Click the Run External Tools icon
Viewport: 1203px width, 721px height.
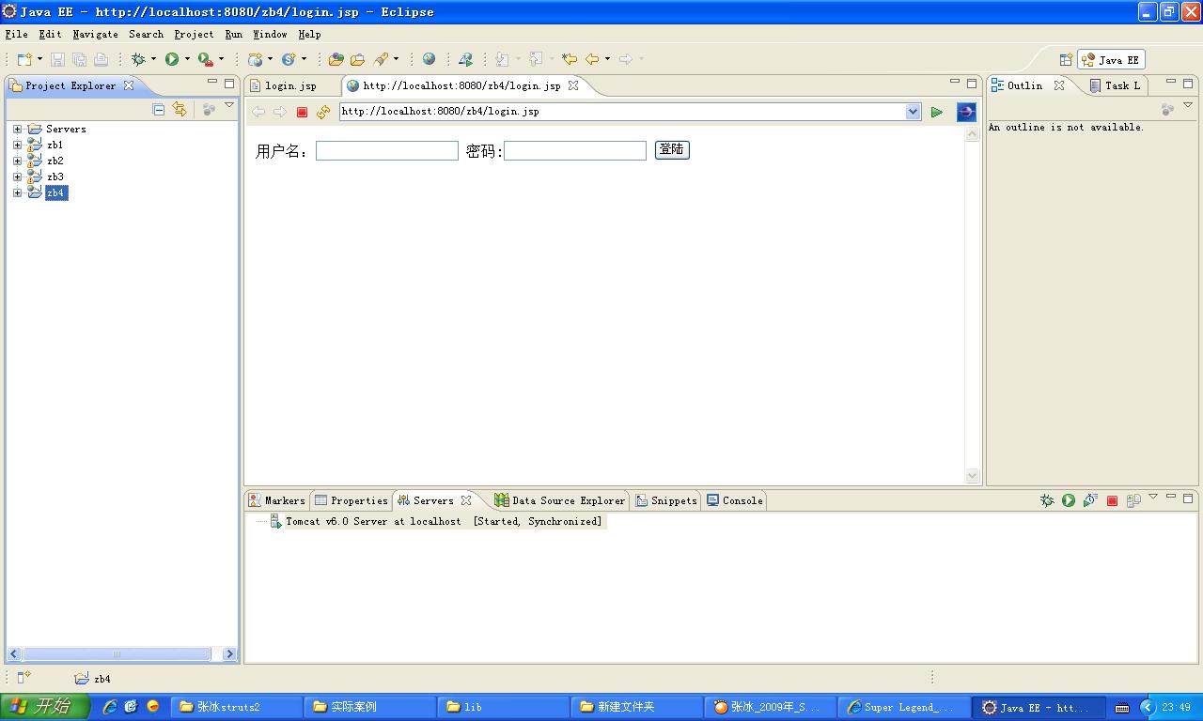(x=205, y=59)
